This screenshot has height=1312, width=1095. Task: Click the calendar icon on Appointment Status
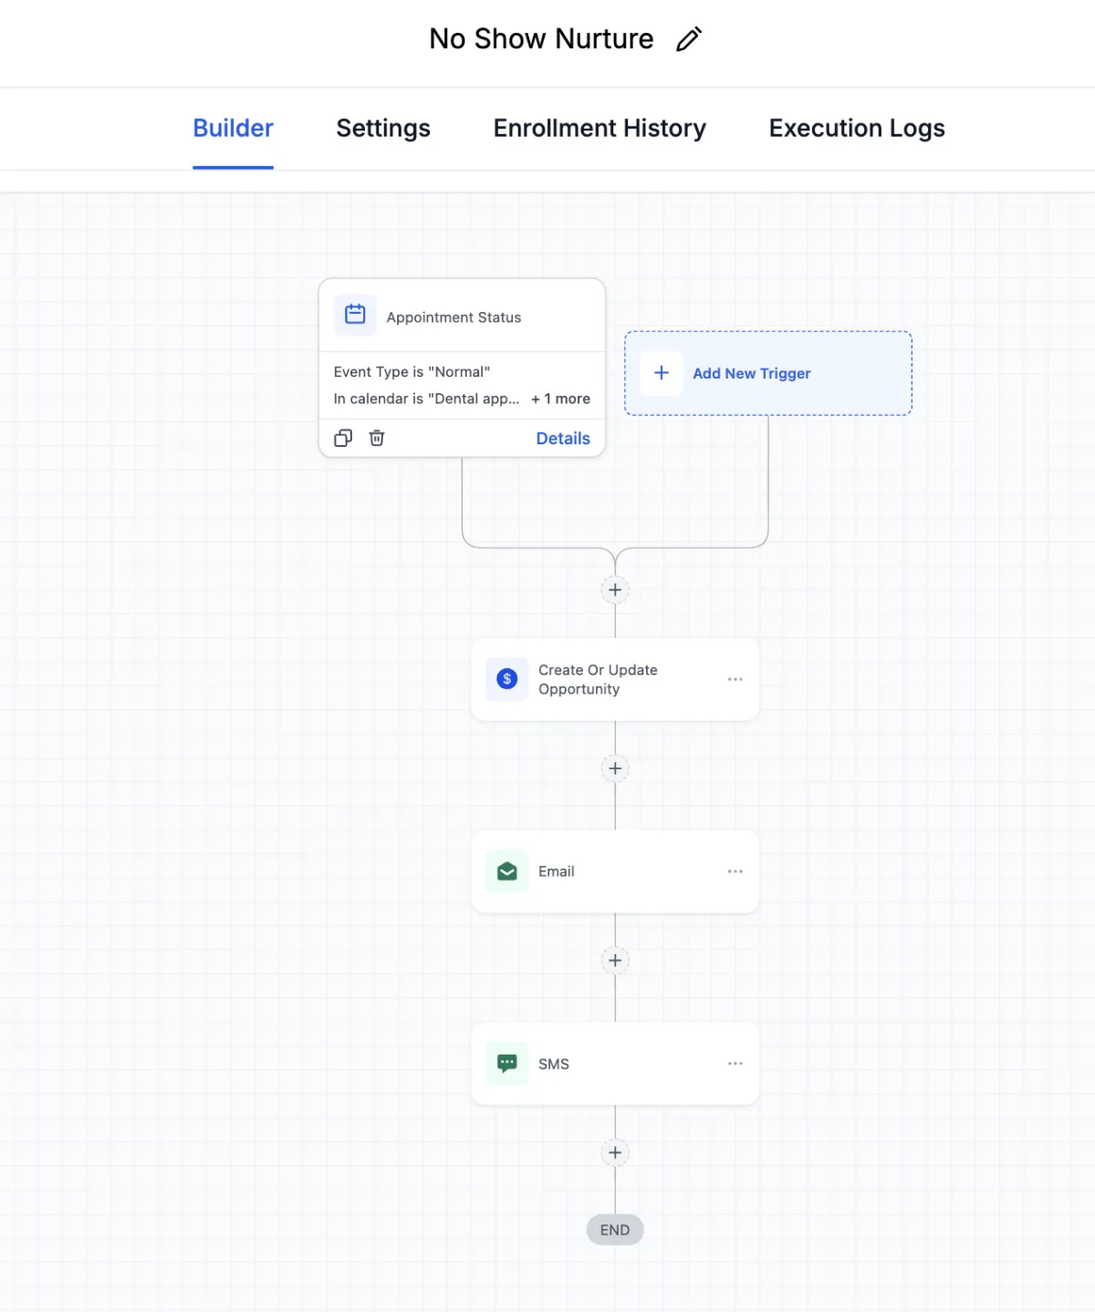[x=355, y=316]
